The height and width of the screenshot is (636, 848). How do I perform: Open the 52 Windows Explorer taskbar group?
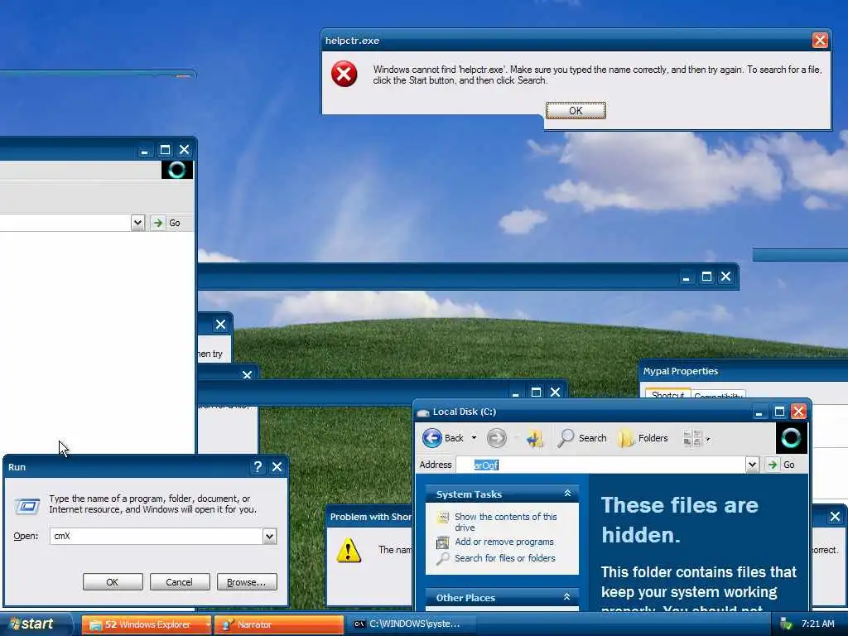coord(147,624)
